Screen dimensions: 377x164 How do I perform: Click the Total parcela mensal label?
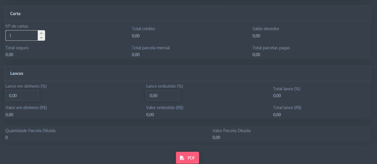pyautogui.click(x=151, y=48)
